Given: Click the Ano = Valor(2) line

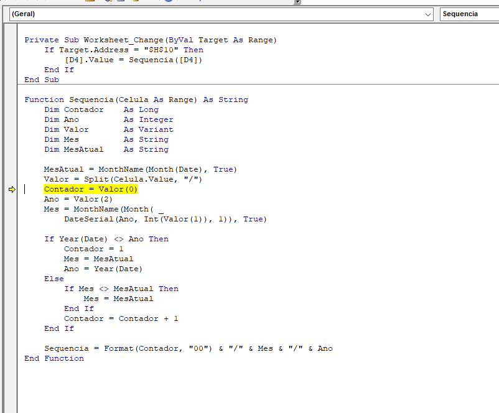Looking at the screenshot, I should point(78,199).
